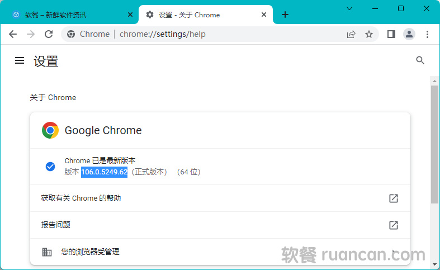This screenshot has height=270, width=440.
Task: Open 您的浏览器受管理 row
Action: (x=220, y=252)
